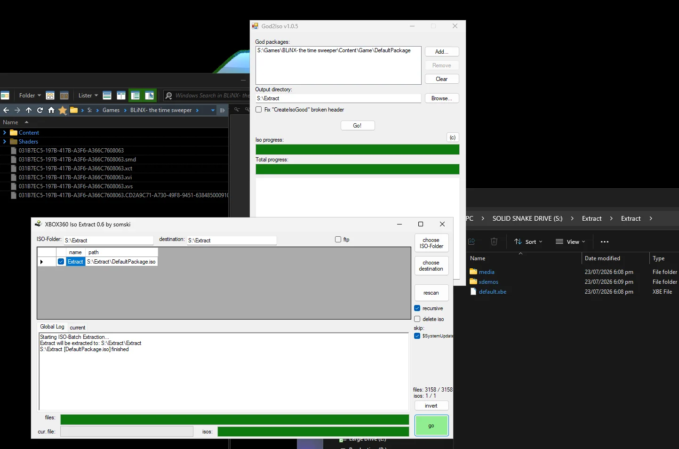The image size is (679, 449).
Task: Open the Opus path history dropdown arrow
Action: [x=213, y=110]
